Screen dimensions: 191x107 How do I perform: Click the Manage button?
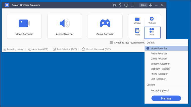(x=166, y=98)
